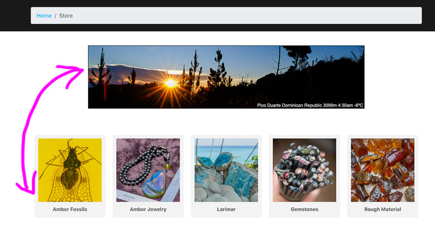Click the Pico Duarte Dominican Republic caption

[310, 105]
